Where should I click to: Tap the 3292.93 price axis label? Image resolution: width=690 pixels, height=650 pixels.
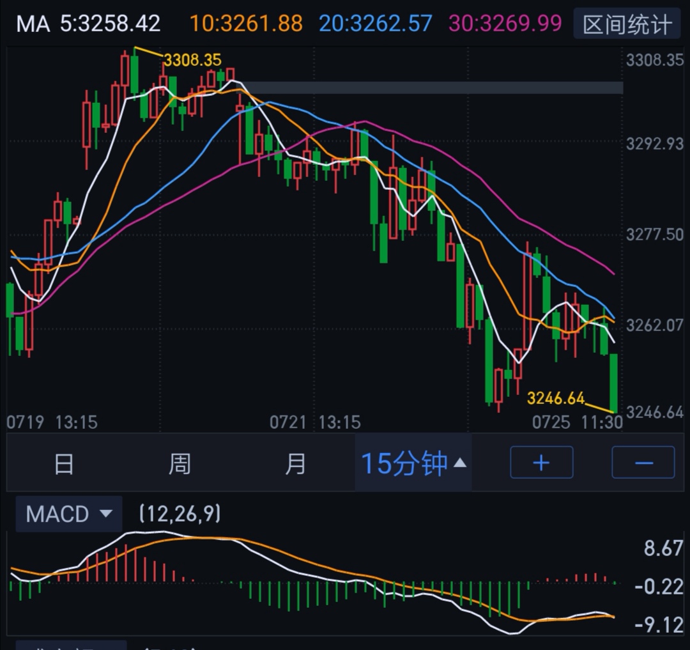point(655,143)
